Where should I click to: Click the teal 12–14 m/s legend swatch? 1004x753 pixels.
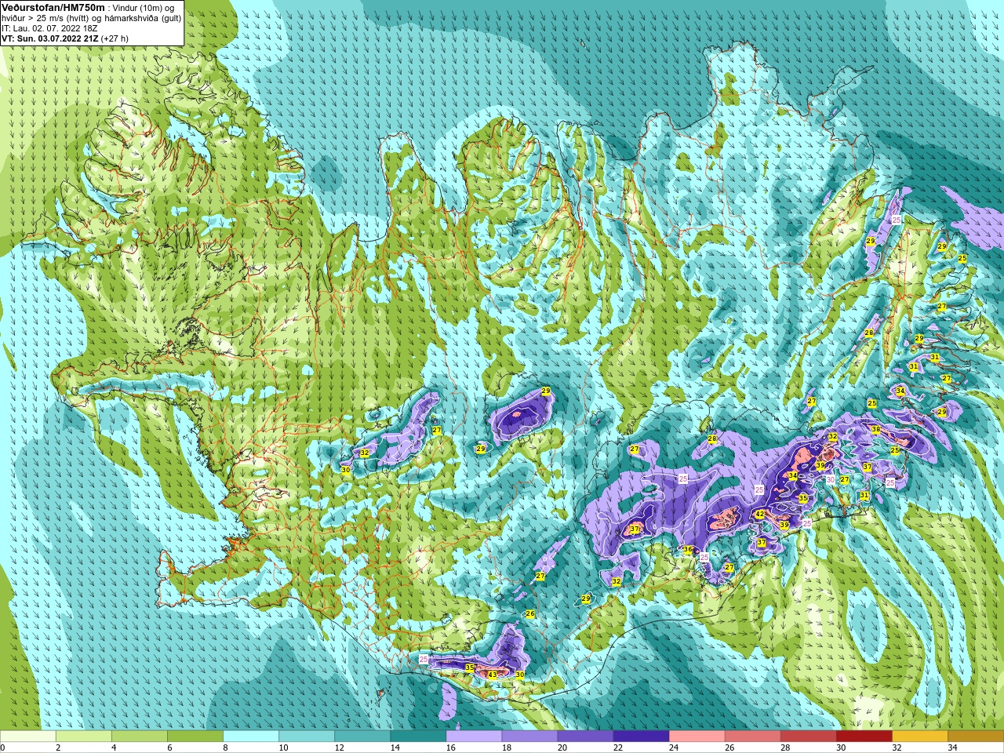click(x=362, y=737)
